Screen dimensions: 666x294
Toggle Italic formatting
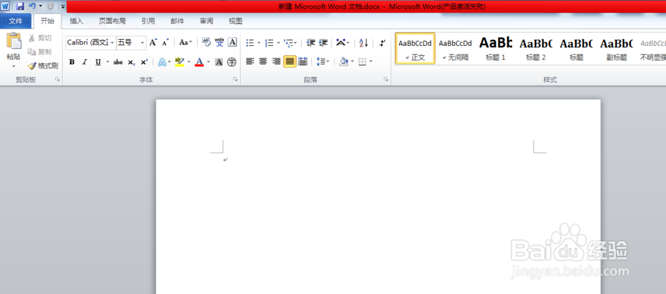(85, 62)
